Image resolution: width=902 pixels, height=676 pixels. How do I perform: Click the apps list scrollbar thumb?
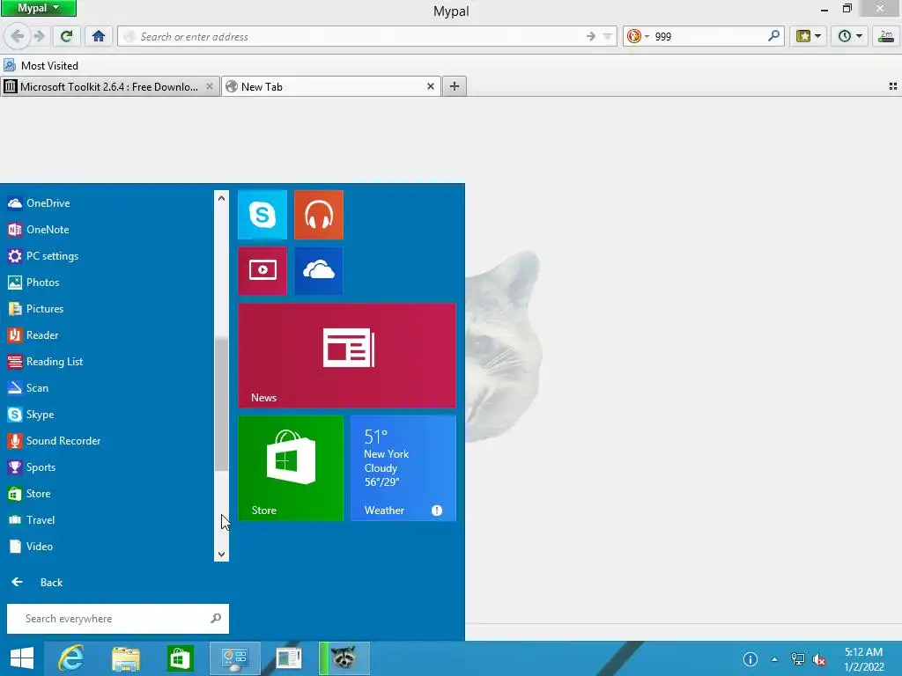point(221,404)
